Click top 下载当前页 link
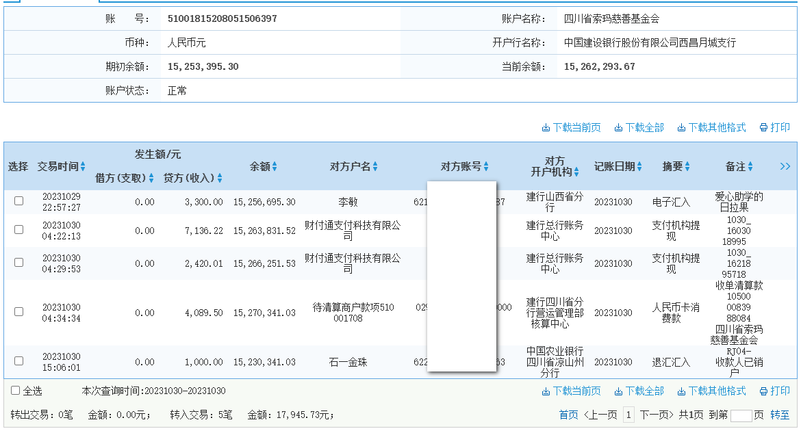The width and height of the screenshot is (801, 431). [571, 128]
